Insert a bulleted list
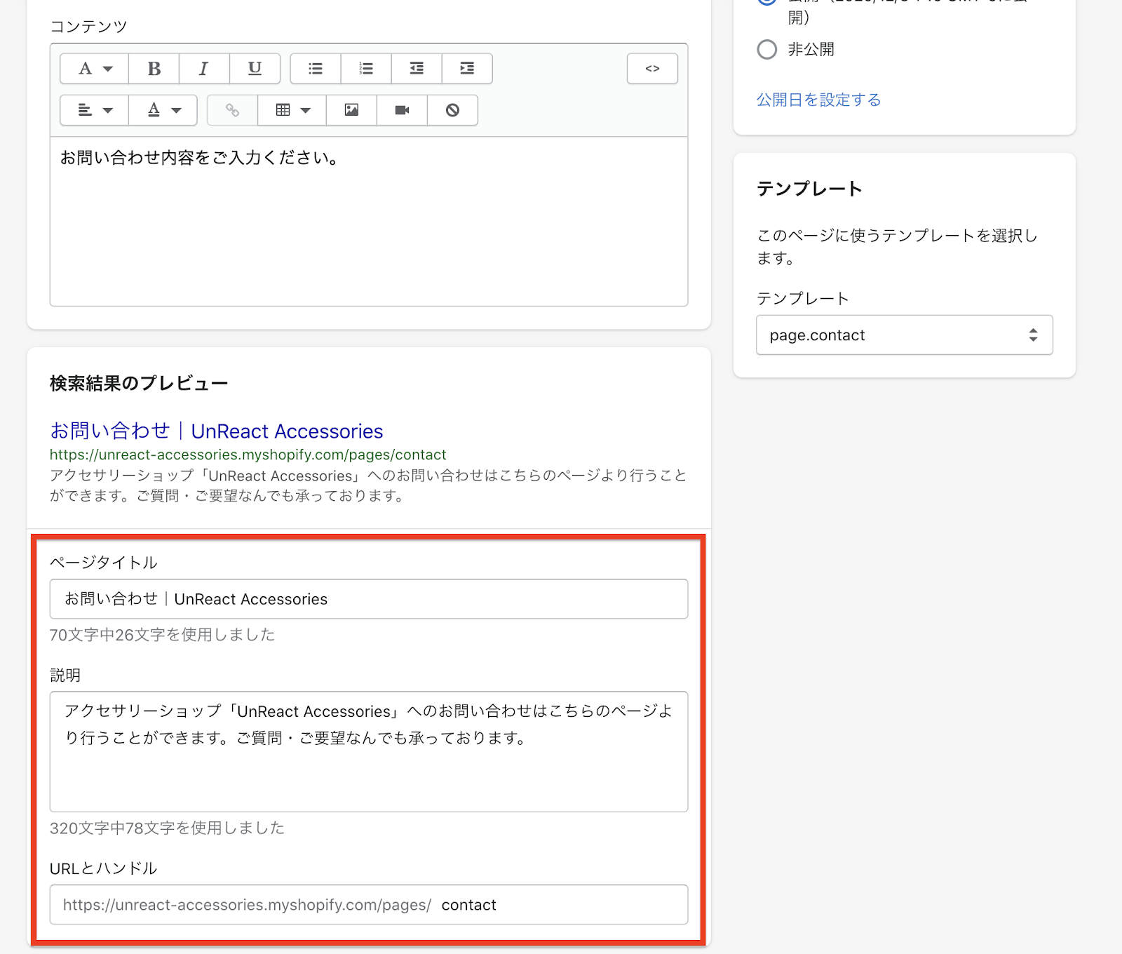Image resolution: width=1122 pixels, height=954 pixels. point(316,69)
